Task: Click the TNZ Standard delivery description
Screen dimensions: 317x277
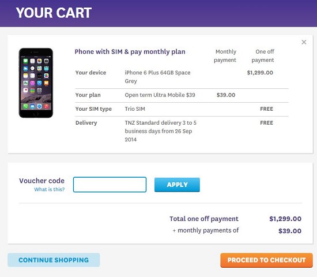Action: click(161, 131)
